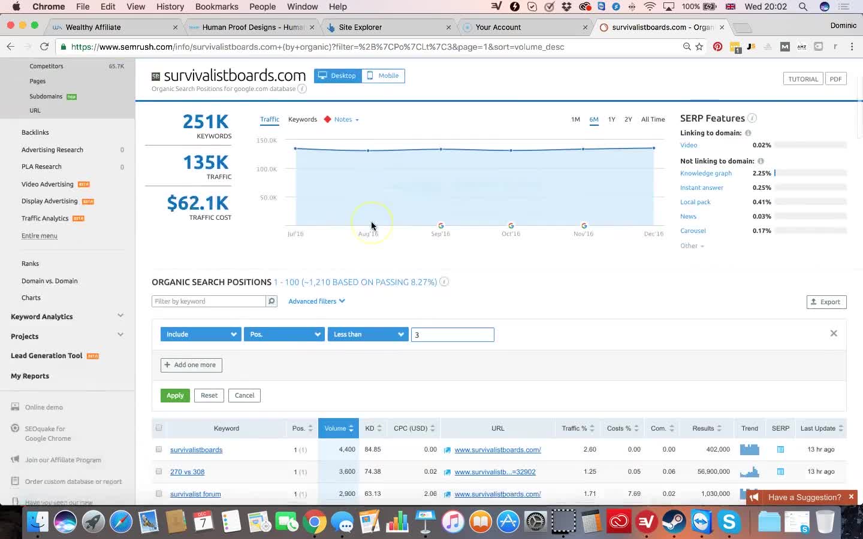This screenshot has height=539, width=863.
Task: View SERP snapshot for 270 vs 308
Action: tap(780, 471)
